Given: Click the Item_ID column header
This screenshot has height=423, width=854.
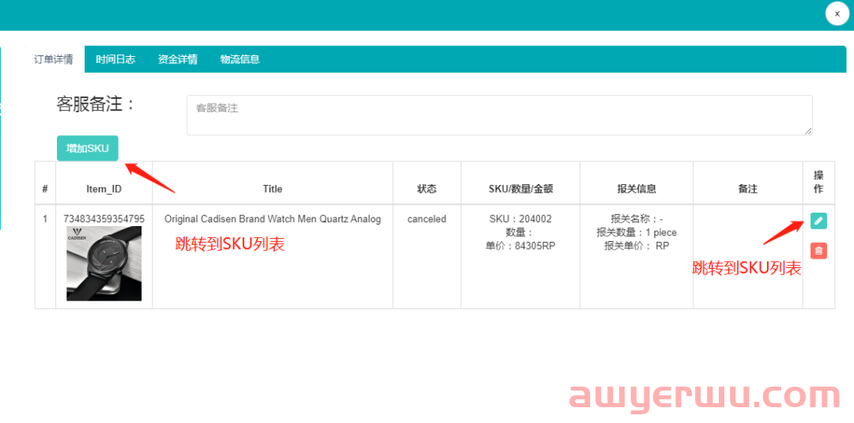Looking at the screenshot, I should pyautogui.click(x=104, y=189).
